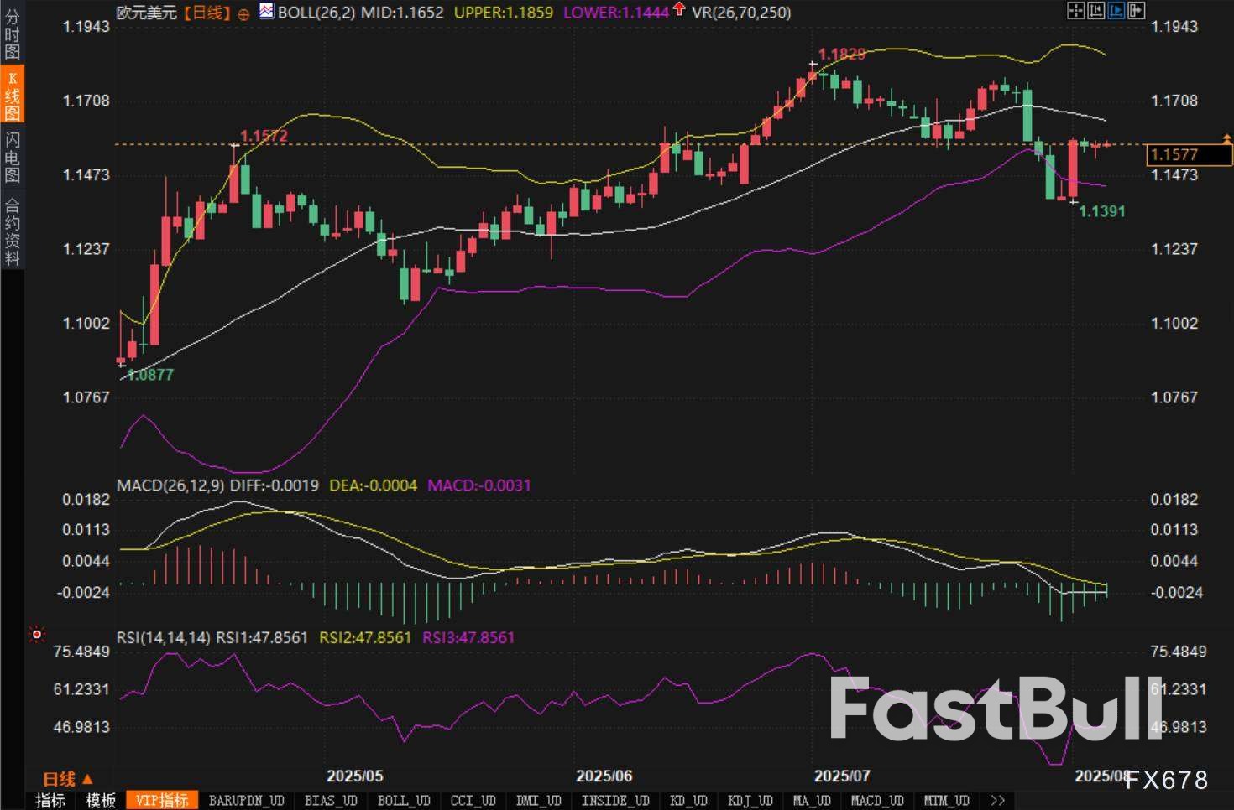This screenshot has width=1234, height=810.
Task: Select the VIP指标 tab
Action: pyautogui.click(x=162, y=801)
